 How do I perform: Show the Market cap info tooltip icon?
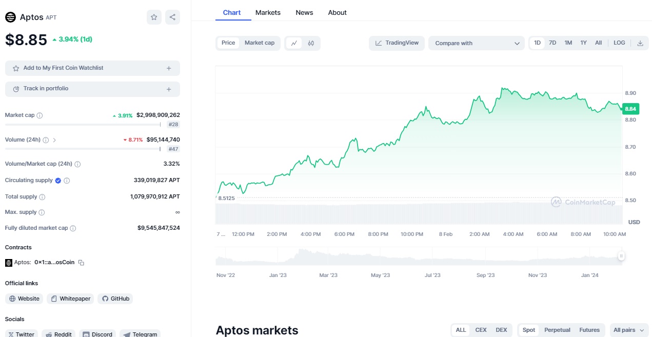[39, 115]
